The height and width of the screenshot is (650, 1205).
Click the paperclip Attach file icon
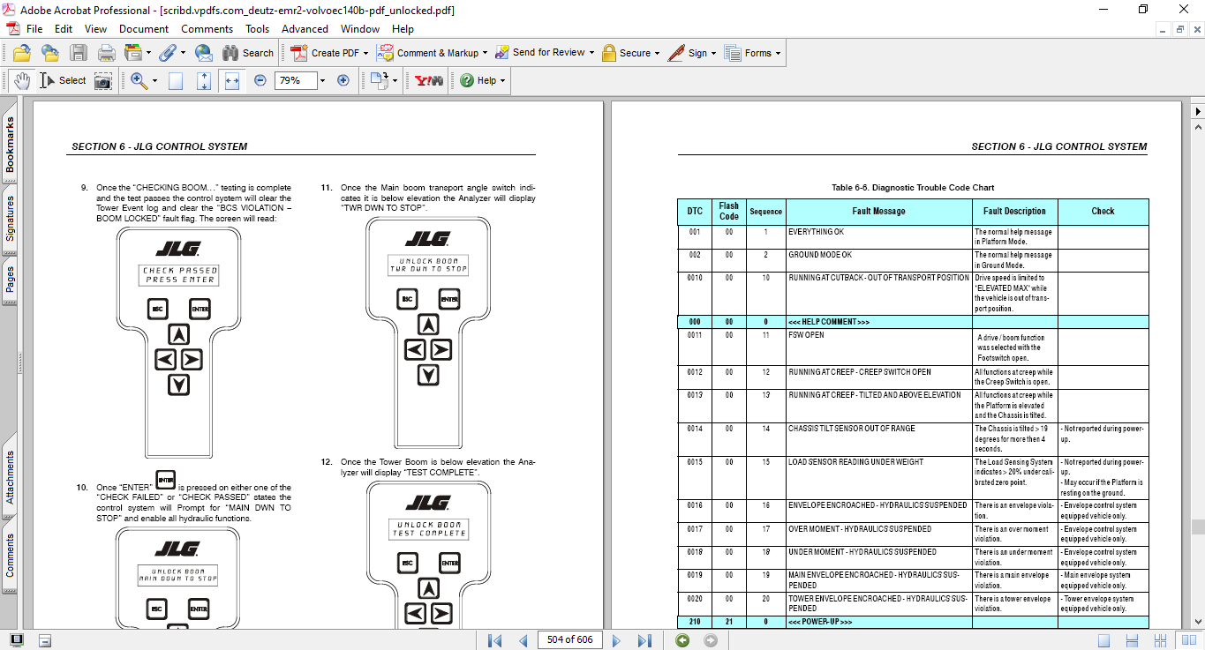166,53
